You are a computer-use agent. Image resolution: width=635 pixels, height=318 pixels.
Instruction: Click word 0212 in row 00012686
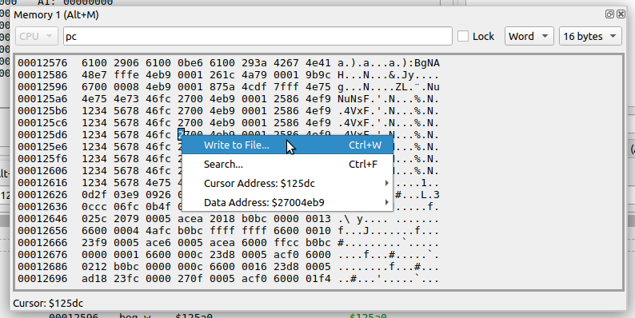pos(94,267)
